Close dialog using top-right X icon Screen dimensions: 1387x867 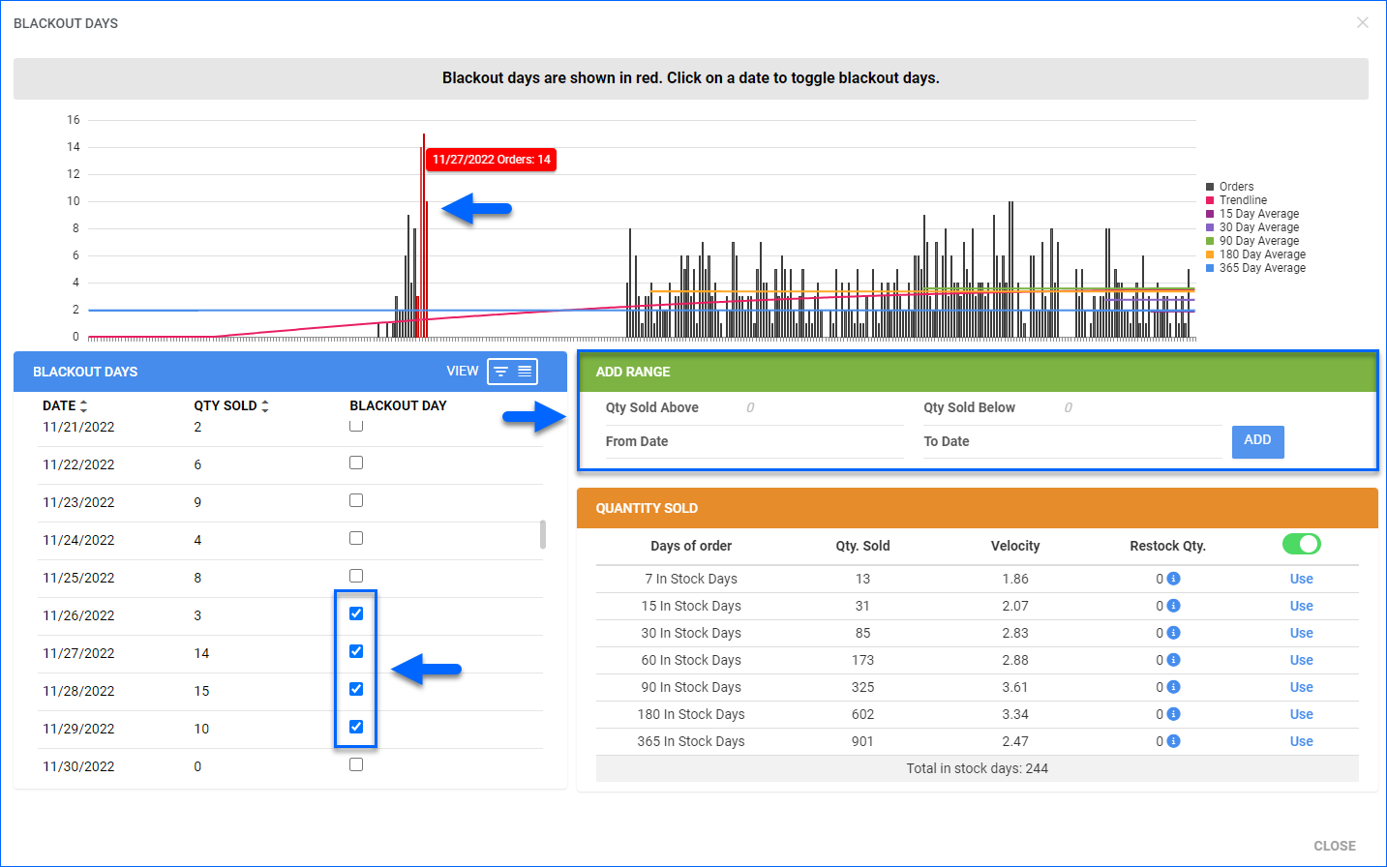click(1362, 22)
